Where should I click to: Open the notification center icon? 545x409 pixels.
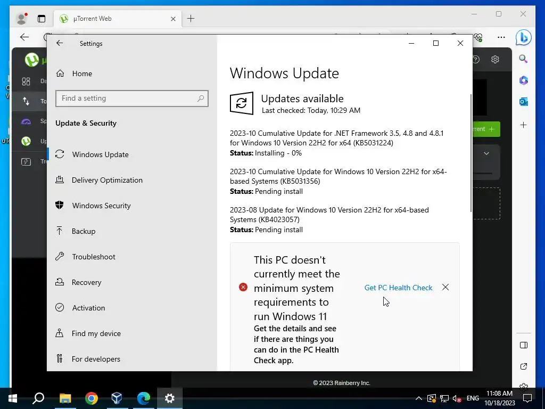click(x=527, y=398)
